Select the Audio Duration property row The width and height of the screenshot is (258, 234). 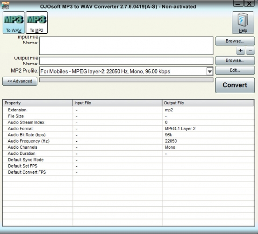(129, 154)
